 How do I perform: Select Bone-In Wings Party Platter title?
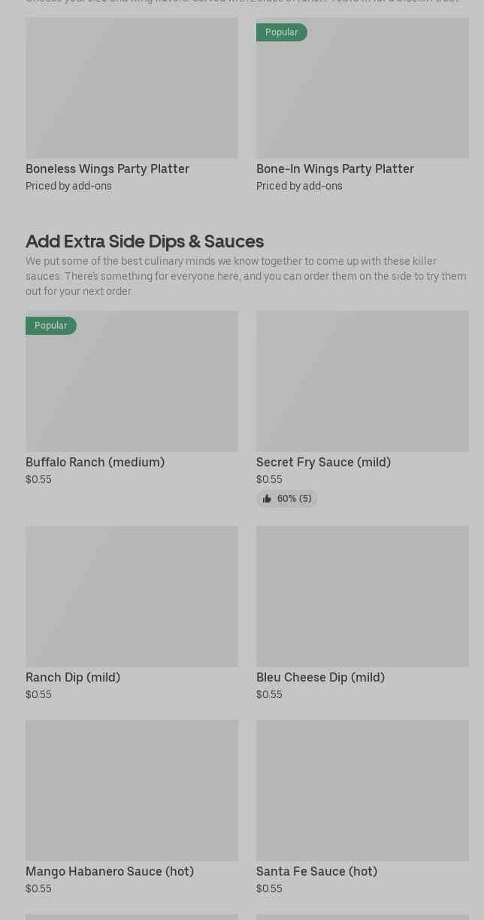(335, 169)
